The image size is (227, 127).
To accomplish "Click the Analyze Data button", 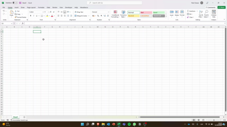I will click(x=214, y=14).
